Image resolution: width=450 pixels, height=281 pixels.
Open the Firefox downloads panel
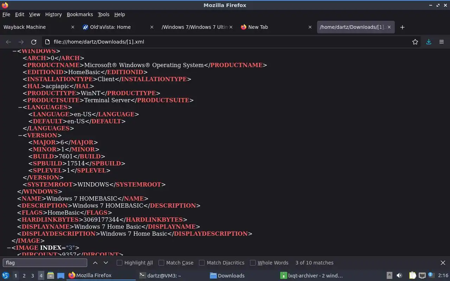tap(429, 42)
